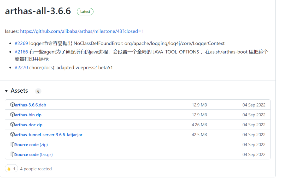Click the Latest release badge
Screen dimensions: 282x179
85,12
